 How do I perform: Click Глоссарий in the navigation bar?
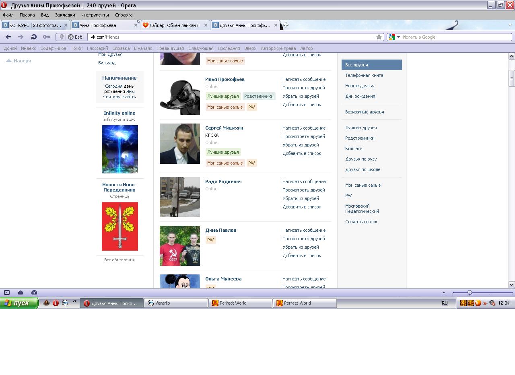(97, 48)
